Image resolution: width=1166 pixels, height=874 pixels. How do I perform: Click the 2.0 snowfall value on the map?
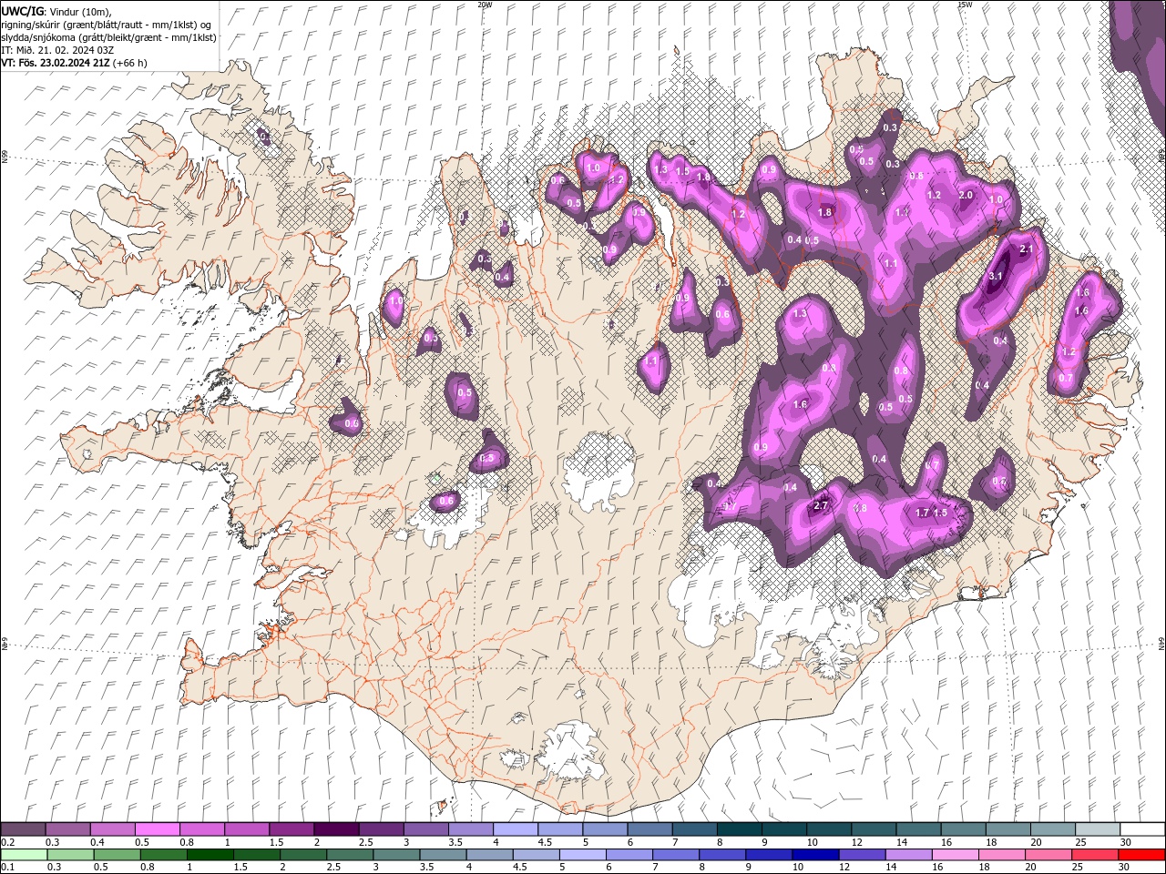tap(967, 196)
